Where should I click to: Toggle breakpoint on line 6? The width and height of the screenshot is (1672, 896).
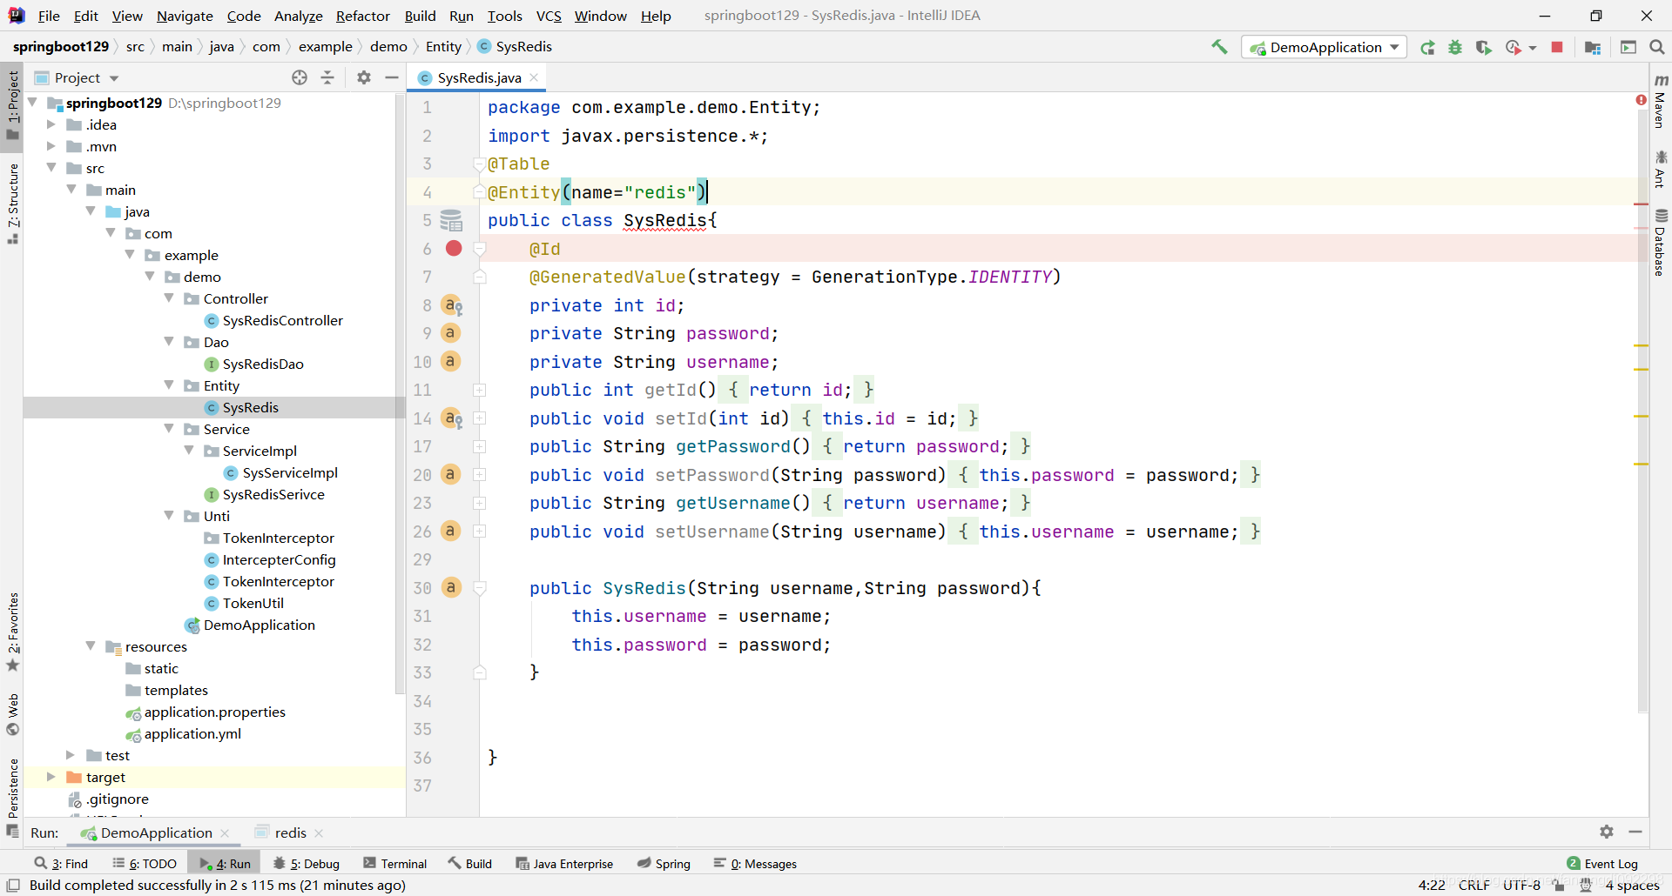tap(454, 249)
